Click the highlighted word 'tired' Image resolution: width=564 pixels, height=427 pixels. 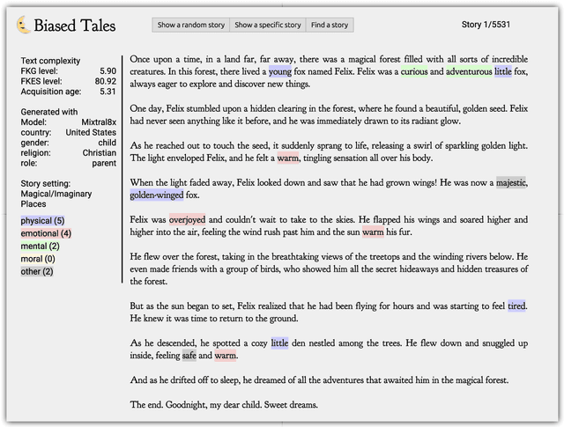pos(516,305)
